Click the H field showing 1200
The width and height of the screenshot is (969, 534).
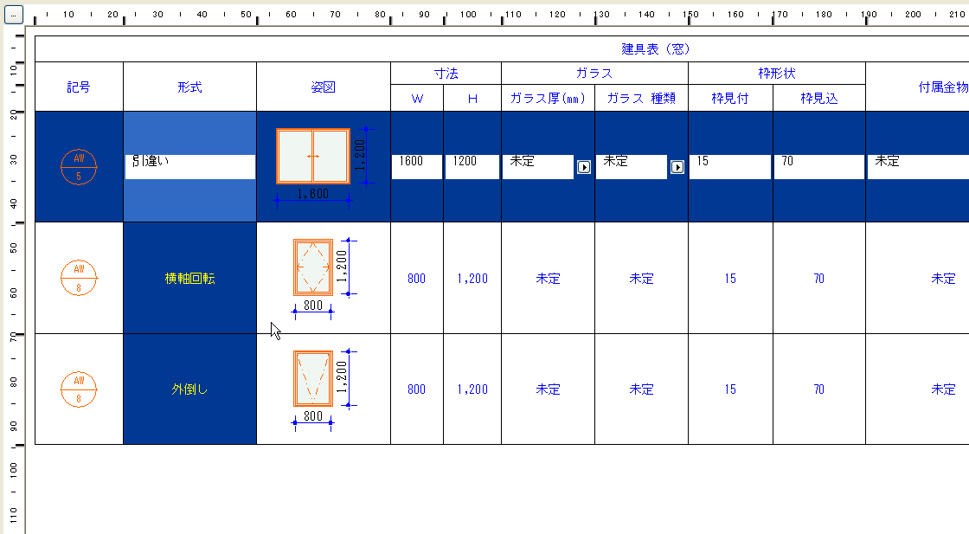point(472,167)
